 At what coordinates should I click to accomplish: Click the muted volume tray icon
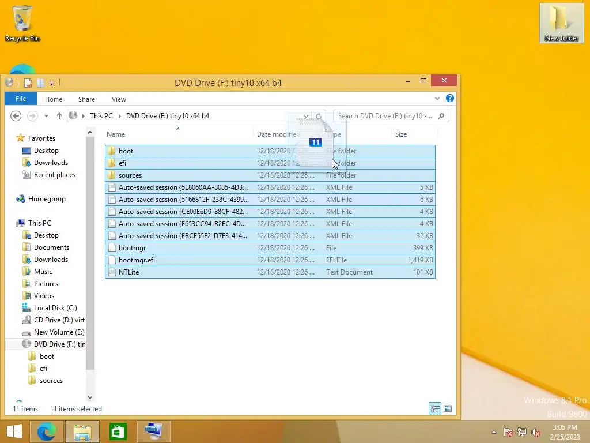tap(535, 432)
